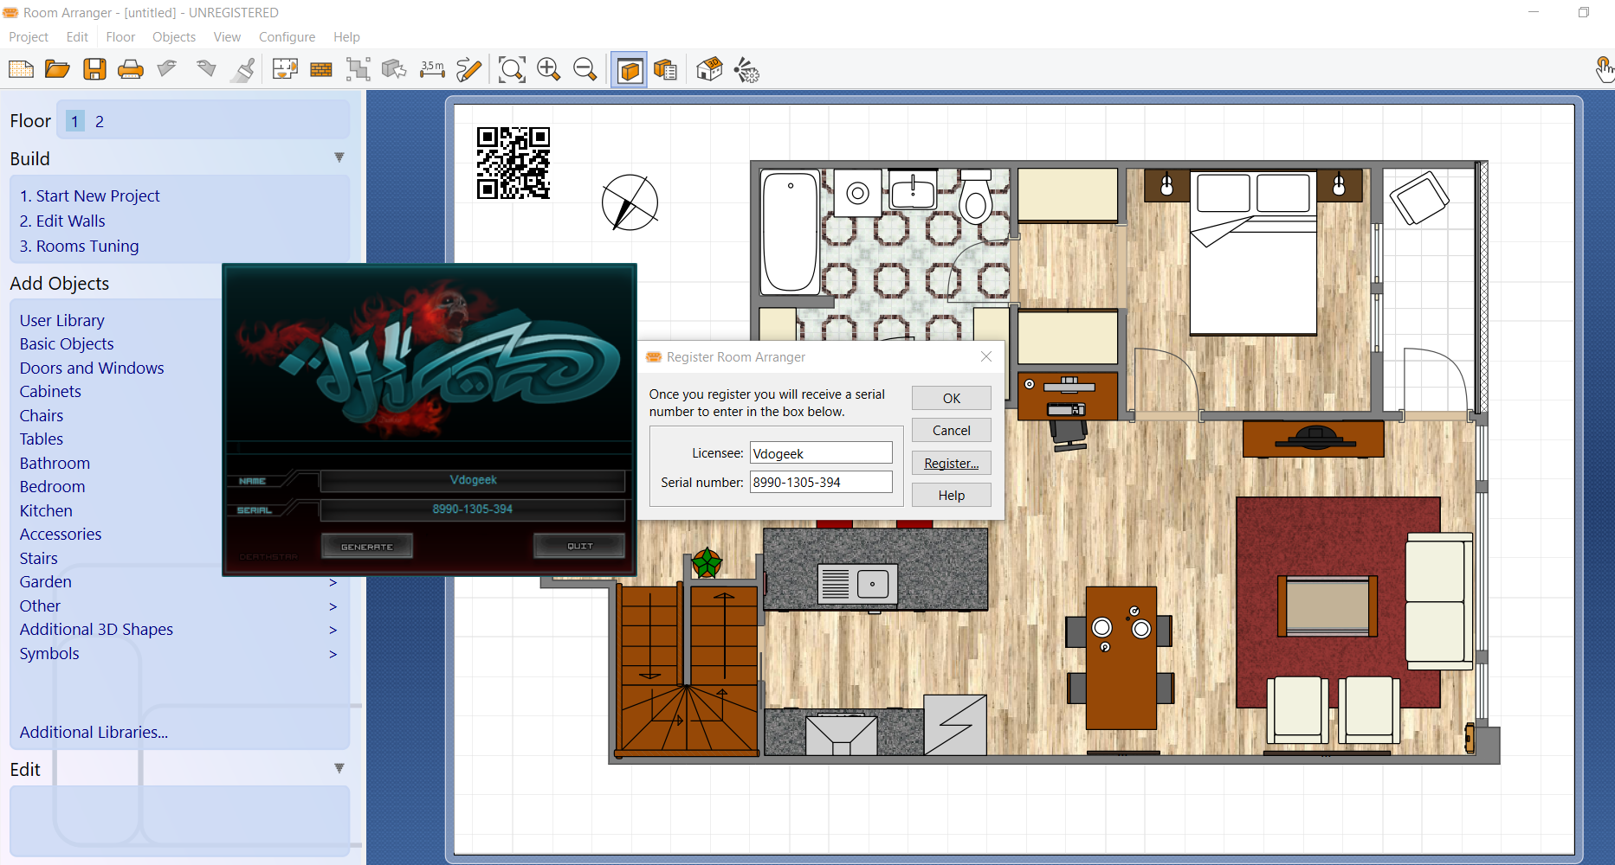Save project using the floppy disk icon

tap(94, 69)
